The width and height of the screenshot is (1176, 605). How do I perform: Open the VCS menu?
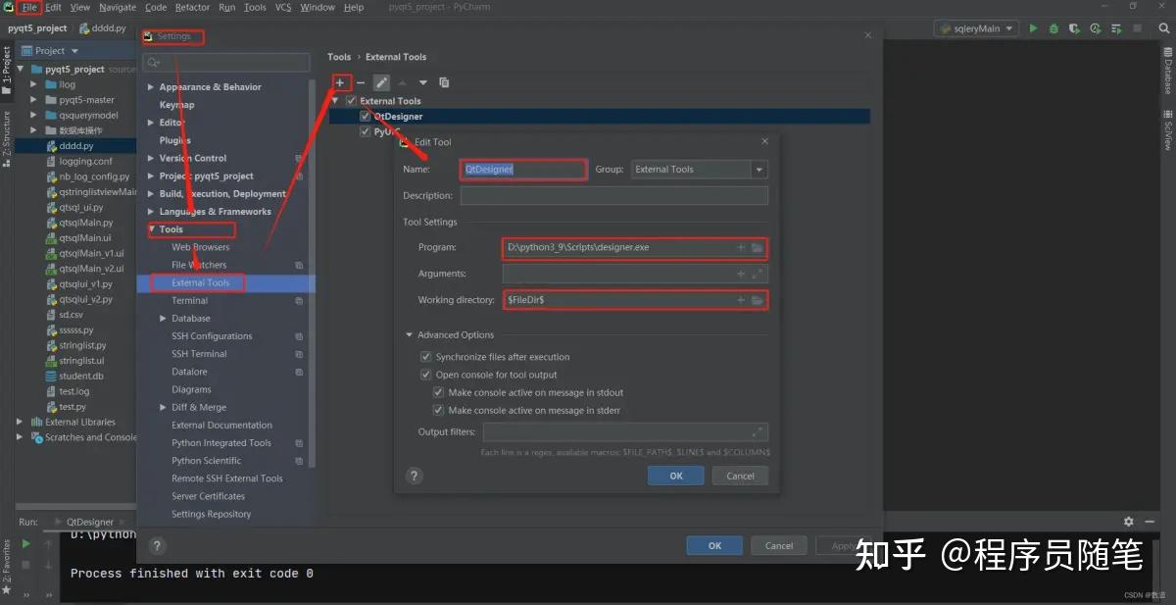[282, 7]
